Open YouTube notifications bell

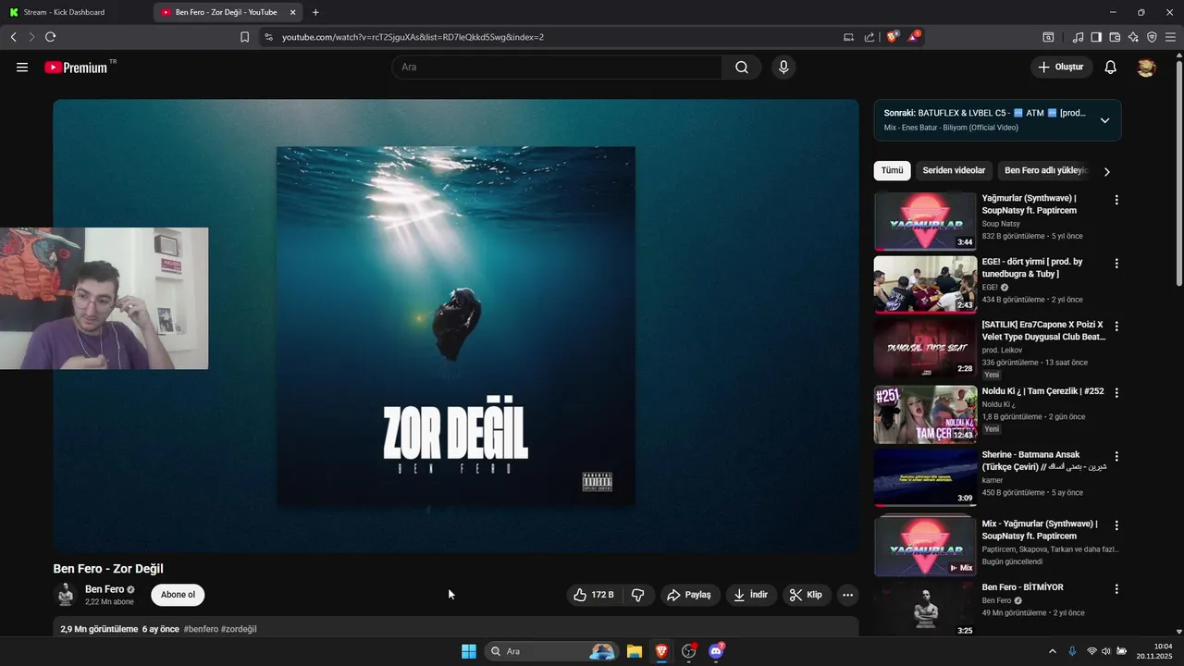[1111, 68]
